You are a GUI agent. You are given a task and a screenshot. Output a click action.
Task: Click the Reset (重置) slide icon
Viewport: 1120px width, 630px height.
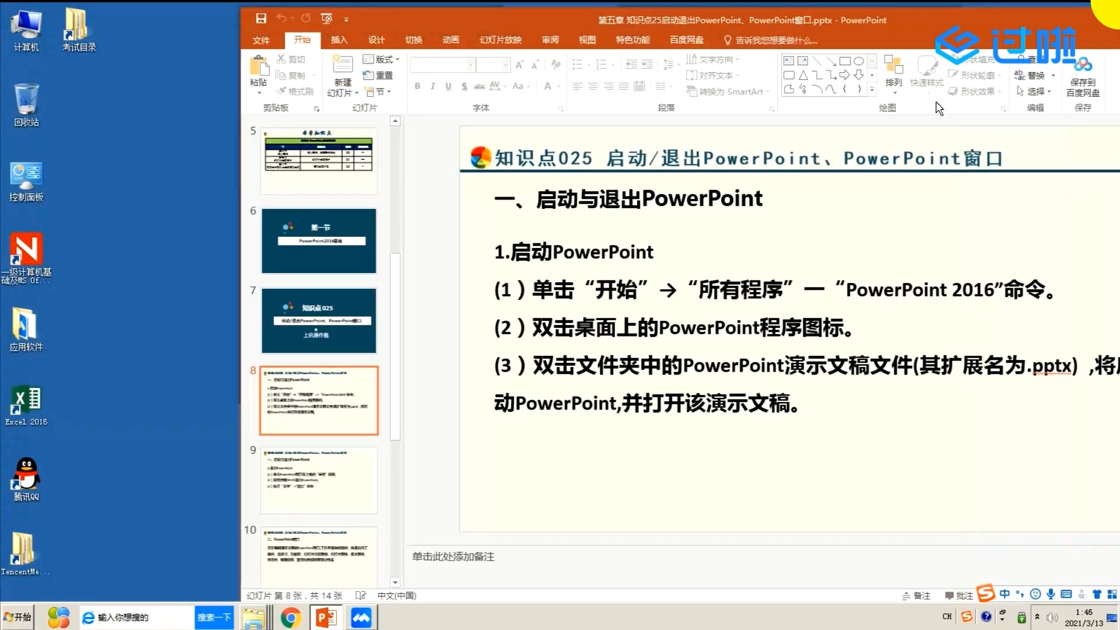point(378,75)
